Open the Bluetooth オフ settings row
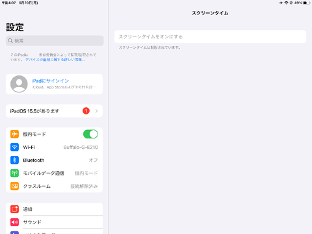This screenshot has height=234, width=312. (54, 160)
